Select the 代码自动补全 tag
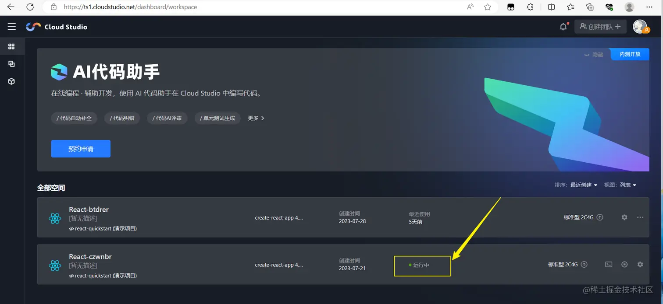Viewport: 663px width, 304px height. point(74,118)
